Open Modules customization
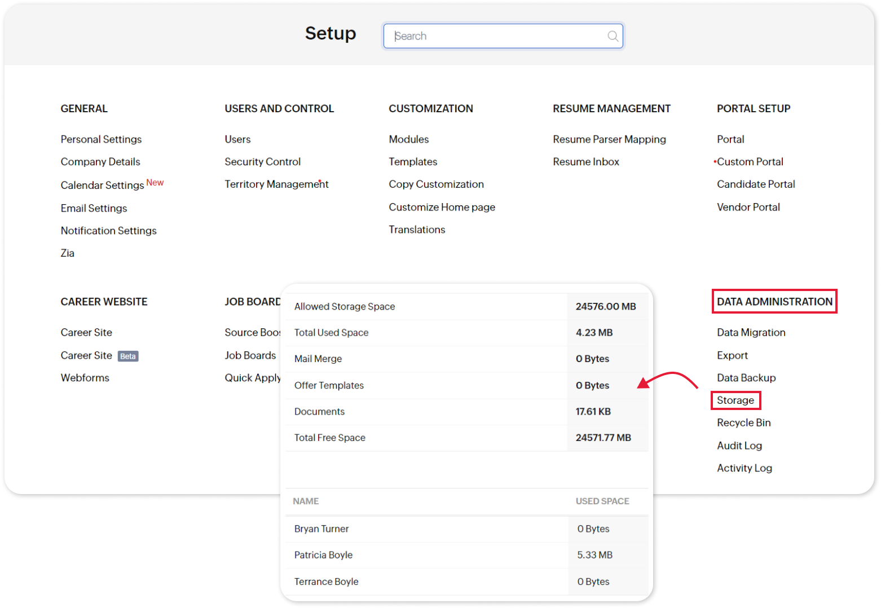Screen dimensions: 881x608 [409, 139]
